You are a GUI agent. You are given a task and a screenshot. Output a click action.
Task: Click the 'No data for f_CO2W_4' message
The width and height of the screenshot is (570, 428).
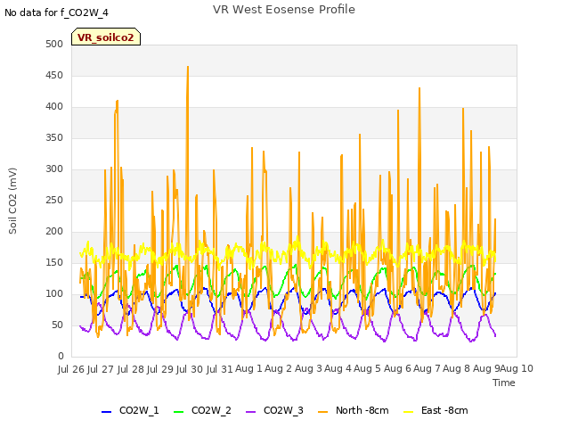[56, 12]
